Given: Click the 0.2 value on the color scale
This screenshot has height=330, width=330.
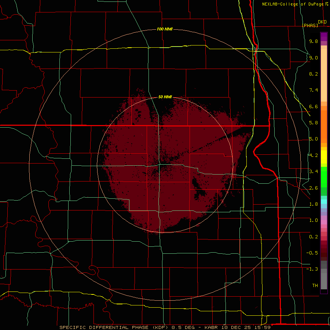Looking at the screenshot, I should pyautogui.click(x=313, y=237).
